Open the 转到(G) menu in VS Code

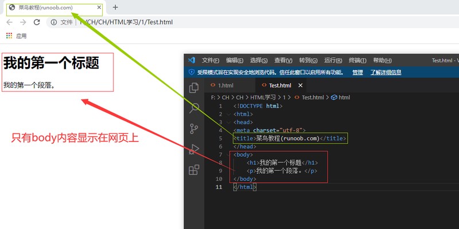click(308, 61)
